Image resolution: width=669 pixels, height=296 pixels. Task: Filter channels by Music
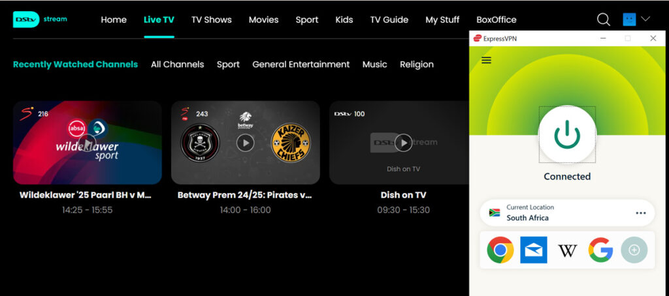(374, 65)
